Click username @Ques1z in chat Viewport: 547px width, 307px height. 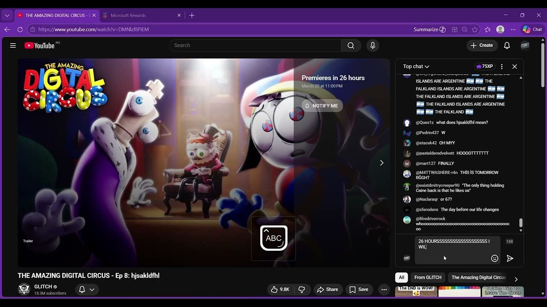pyautogui.click(x=425, y=122)
